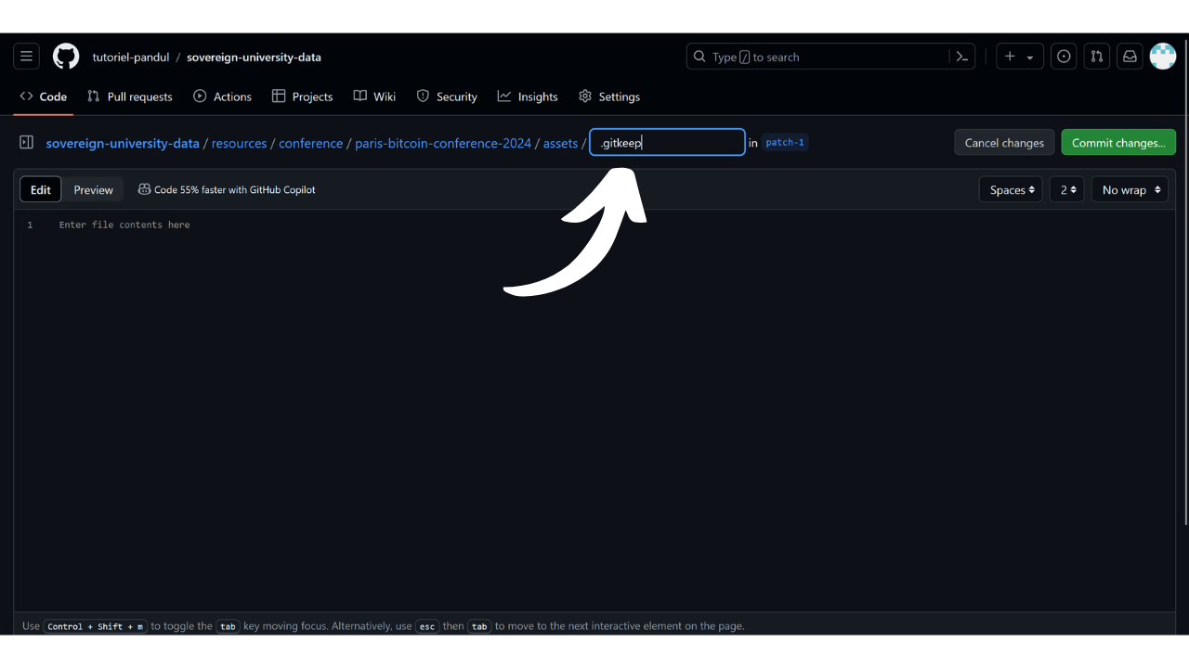
Task: Open the No wrap line mode dropdown
Action: (1130, 189)
